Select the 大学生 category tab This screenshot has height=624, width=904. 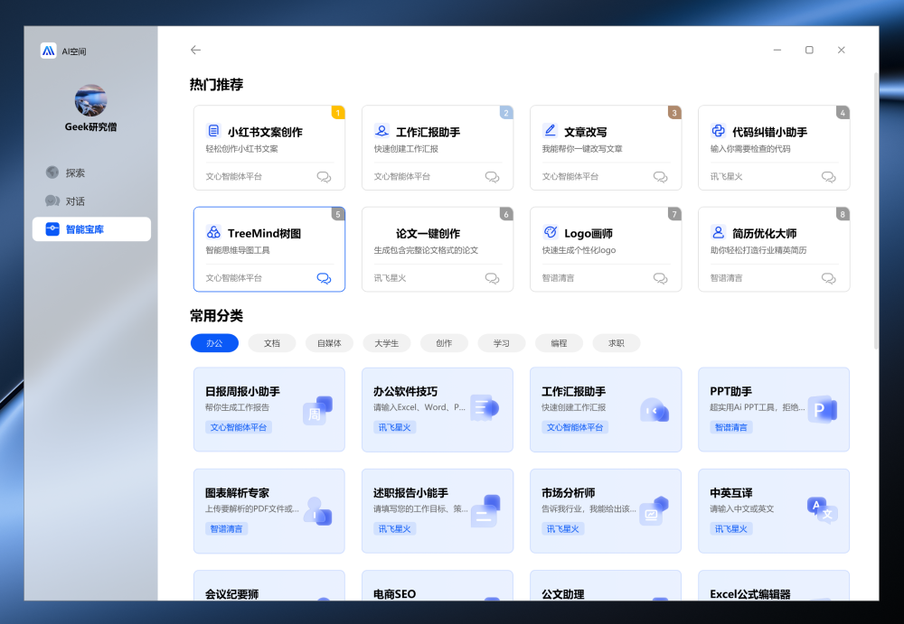386,343
